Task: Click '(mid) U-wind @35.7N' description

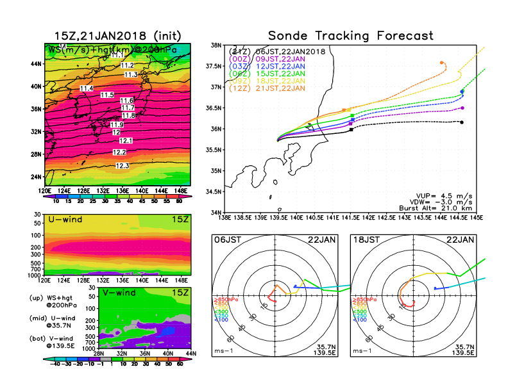Action: point(53,322)
